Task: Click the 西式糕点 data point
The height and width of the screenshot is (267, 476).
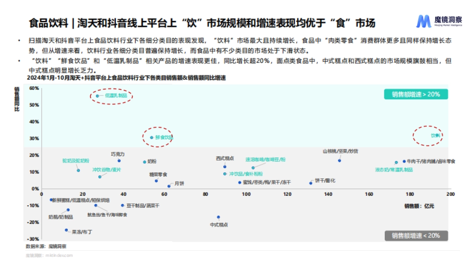Action: [x=225, y=167]
